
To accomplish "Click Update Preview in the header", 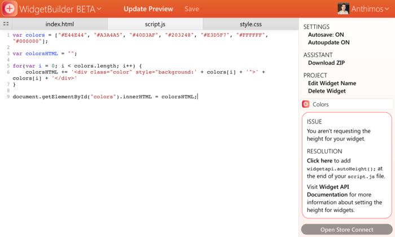I will [148, 9].
